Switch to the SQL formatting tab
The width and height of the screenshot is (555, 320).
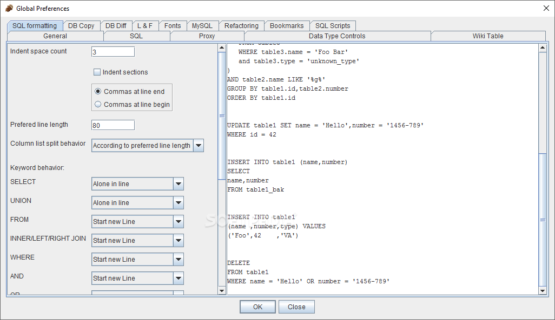click(x=35, y=26)
